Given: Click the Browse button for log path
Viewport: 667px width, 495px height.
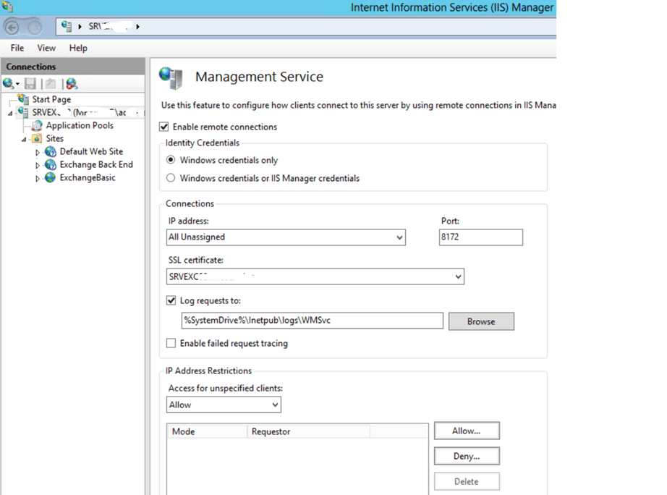Looking at the screenshot, I should (481, 321).
